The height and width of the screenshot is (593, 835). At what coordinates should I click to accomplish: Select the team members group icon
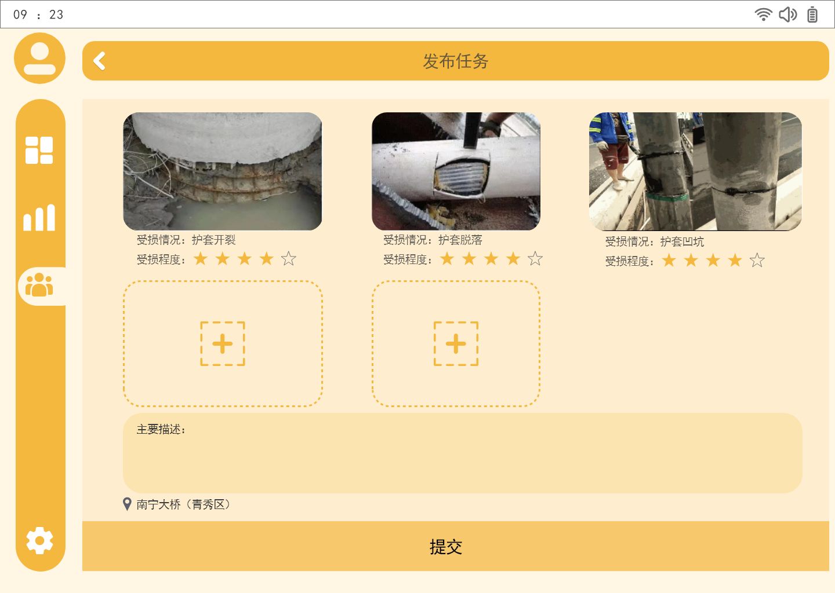coord(39,285)
